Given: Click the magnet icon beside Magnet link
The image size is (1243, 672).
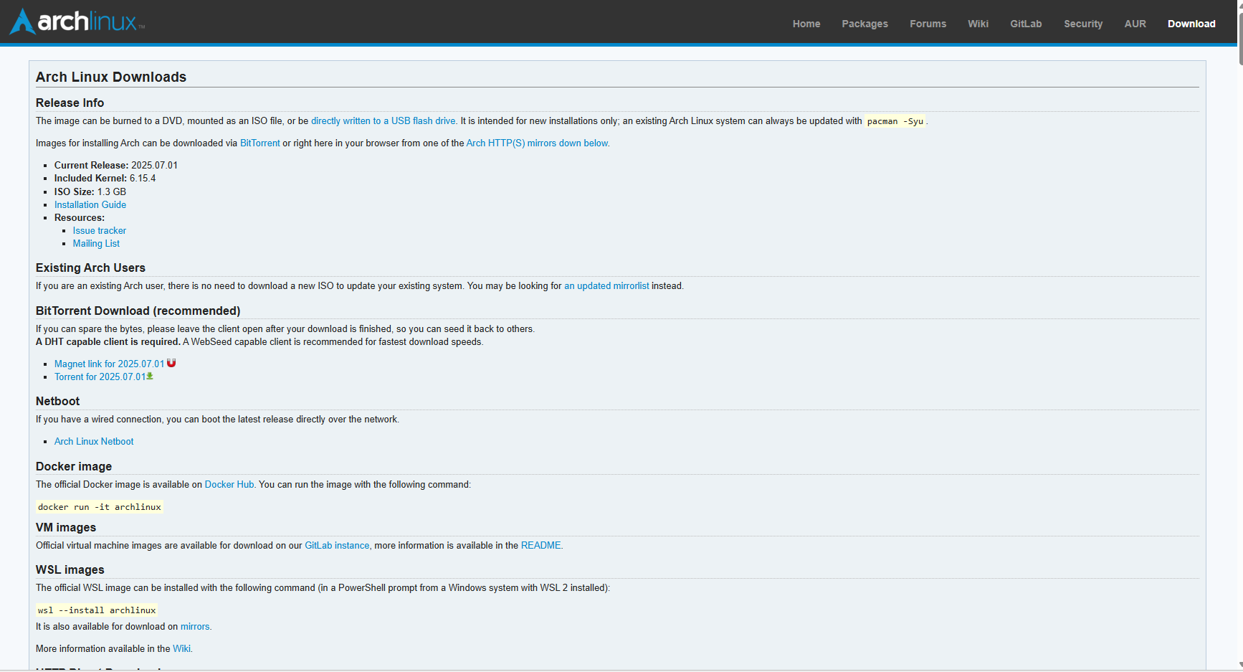Looking at the screenshot, I should 171,363.
